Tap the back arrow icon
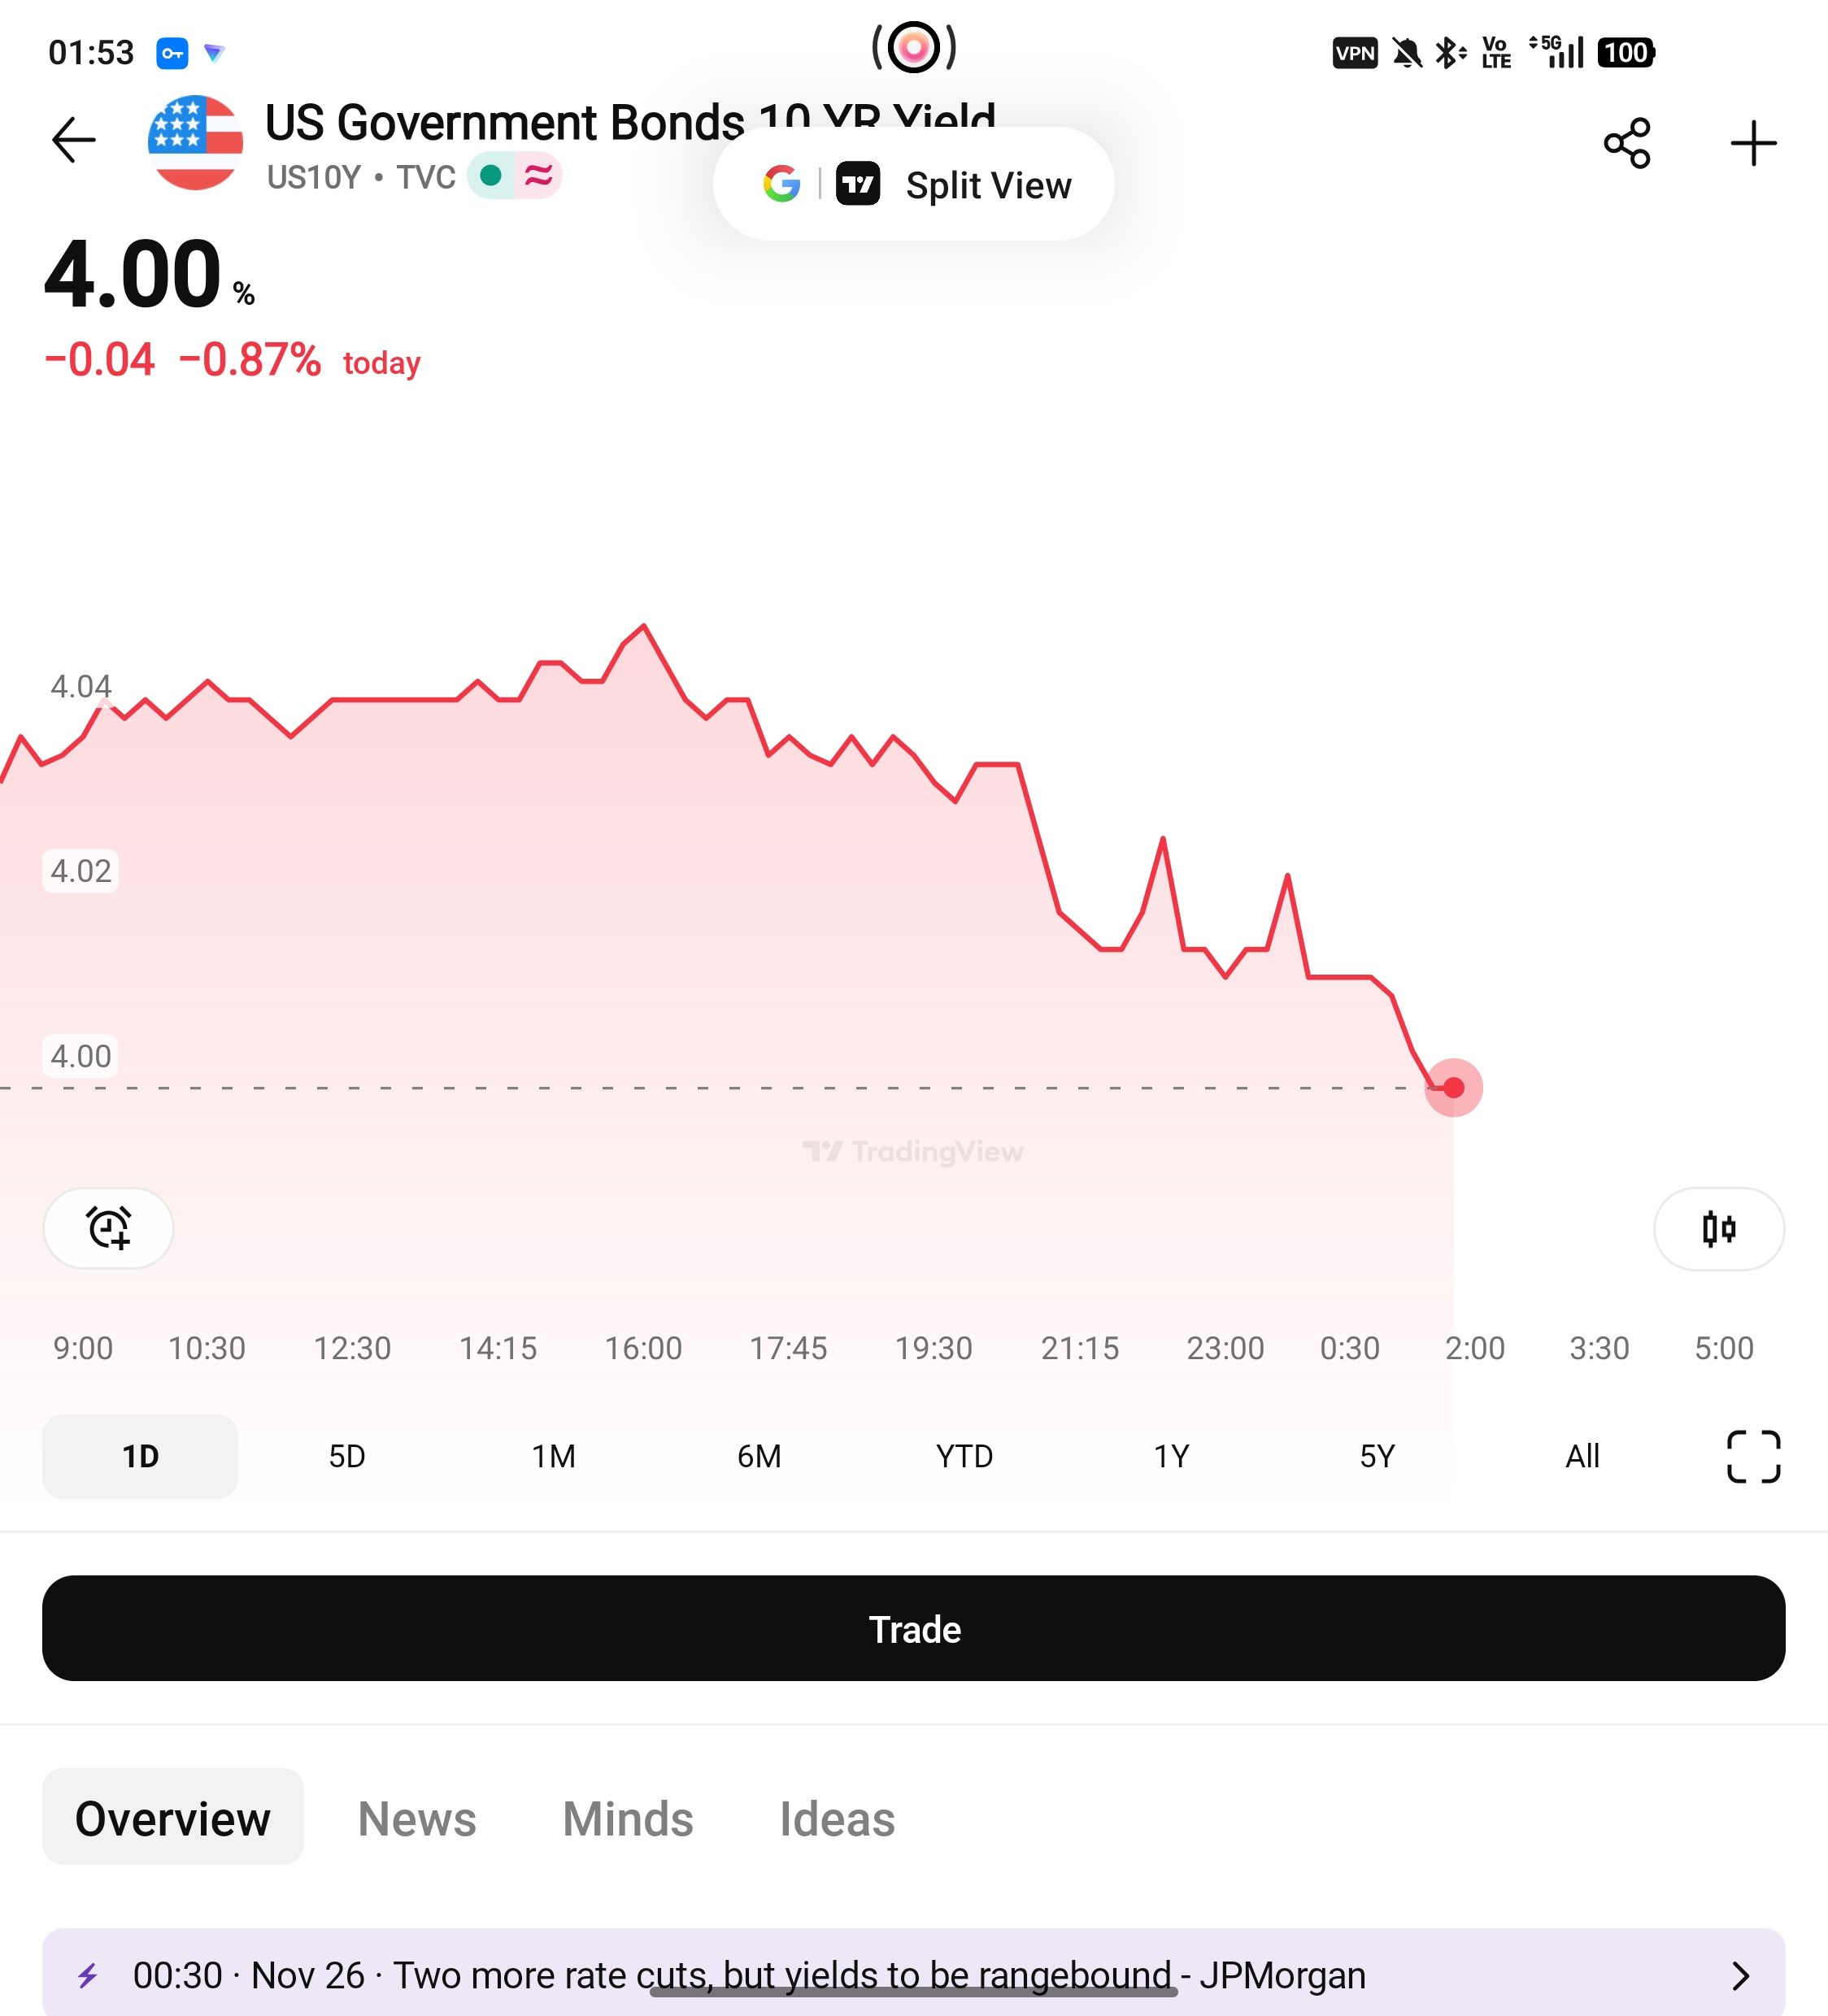This screenshot has width=1828, height=2016. (x=73, y=140)
